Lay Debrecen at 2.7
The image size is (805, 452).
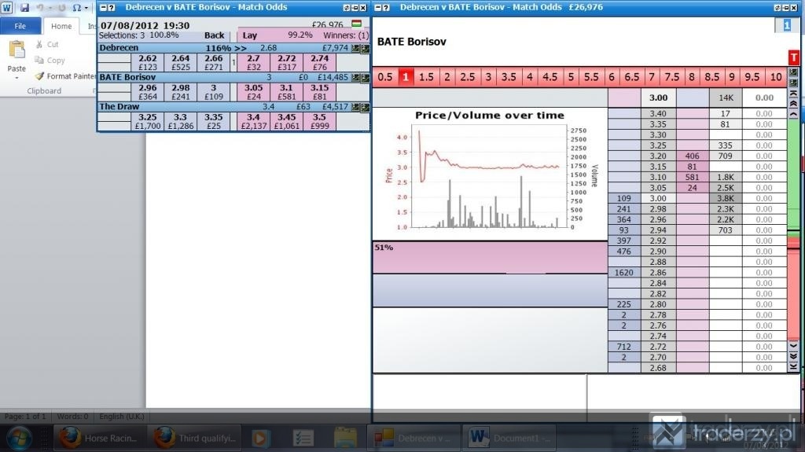254,63
